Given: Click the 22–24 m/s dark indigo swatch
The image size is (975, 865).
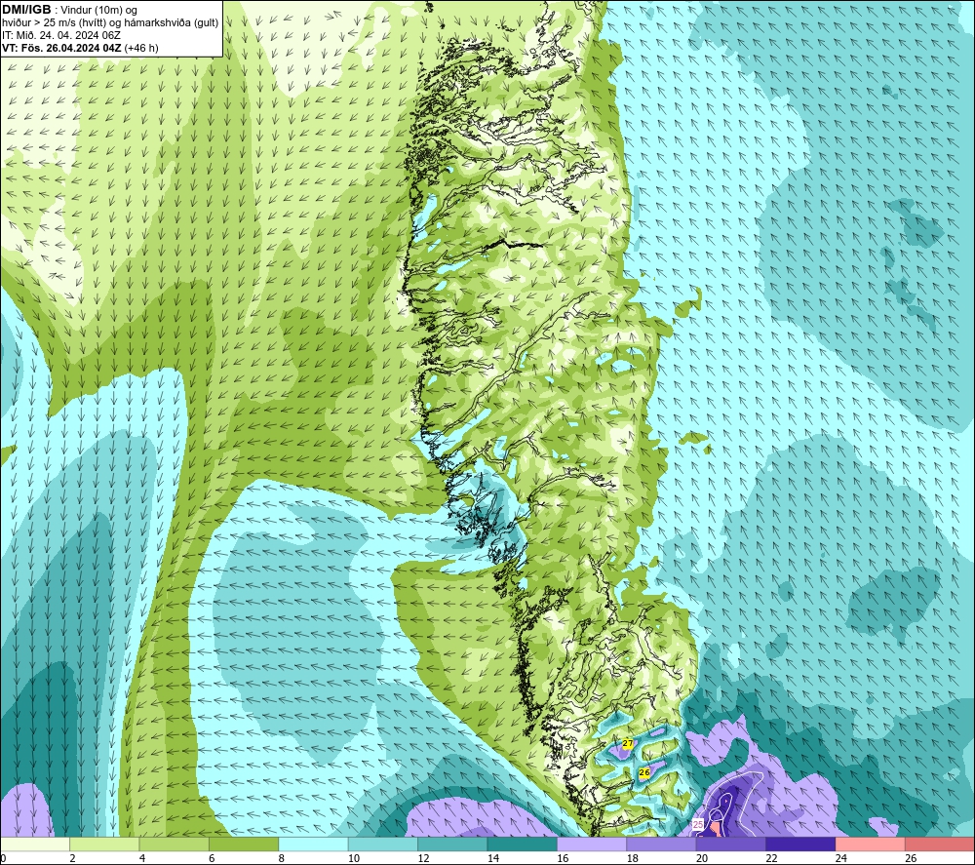Looking at the screenshot, I should click(800, 845).
